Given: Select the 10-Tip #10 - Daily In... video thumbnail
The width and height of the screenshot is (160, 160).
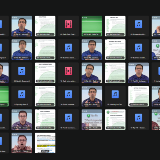Looking at the screenshot, I should [x=92, y=73].
